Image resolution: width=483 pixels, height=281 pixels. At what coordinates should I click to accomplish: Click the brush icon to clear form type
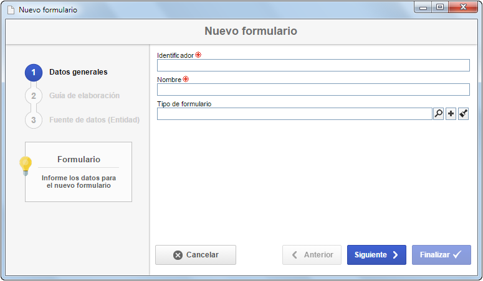pos(463,114)
